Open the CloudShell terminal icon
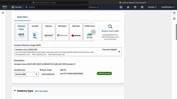Viewport: 177px width, 99px height. [x=121, y=7]
